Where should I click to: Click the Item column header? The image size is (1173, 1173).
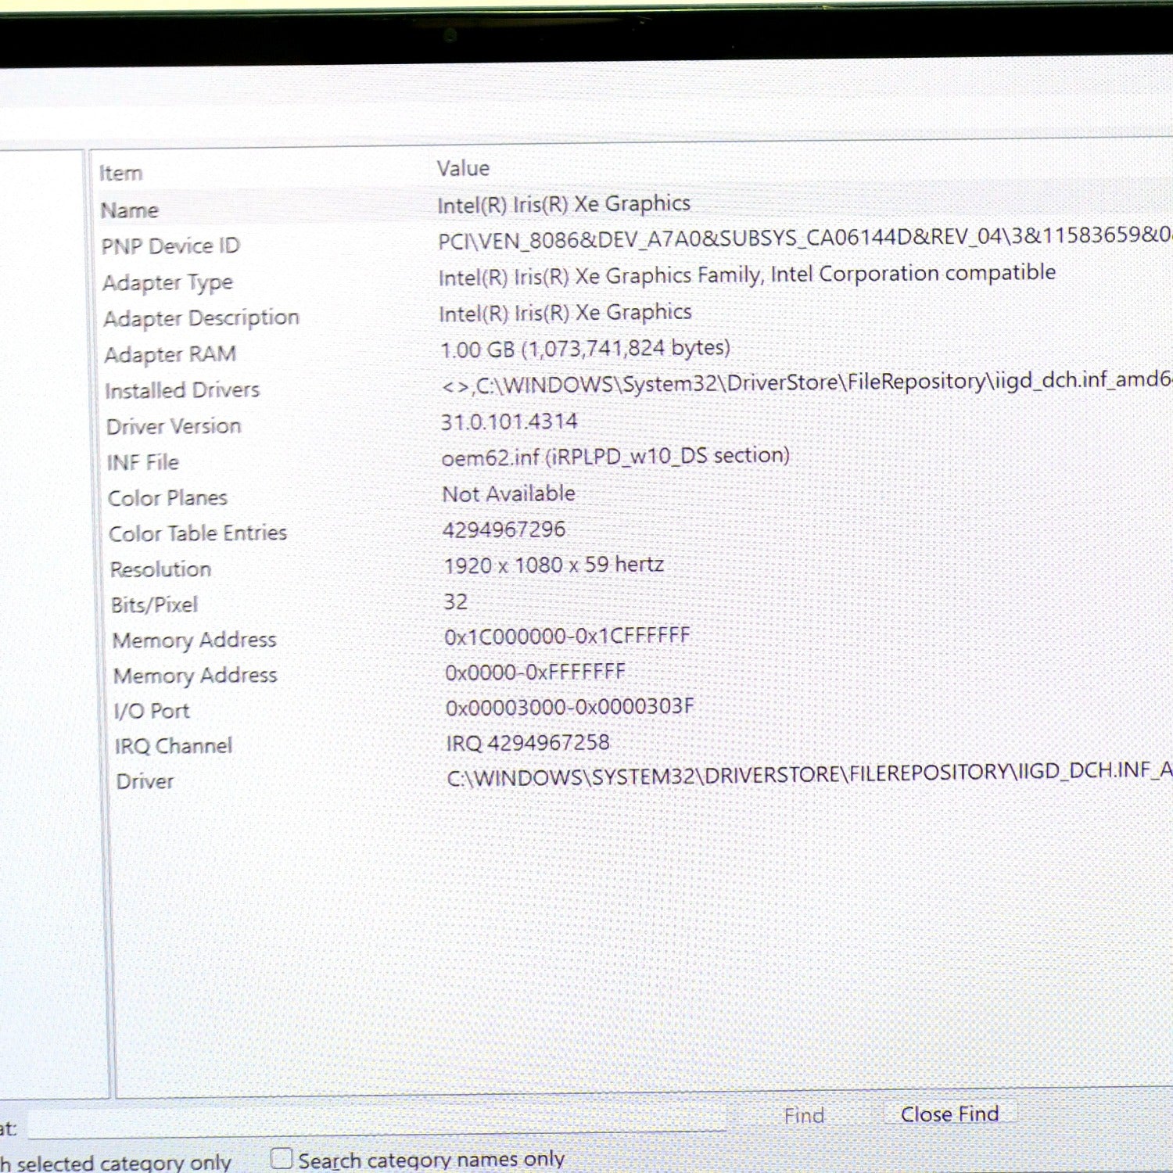click(x=120, y=173)
